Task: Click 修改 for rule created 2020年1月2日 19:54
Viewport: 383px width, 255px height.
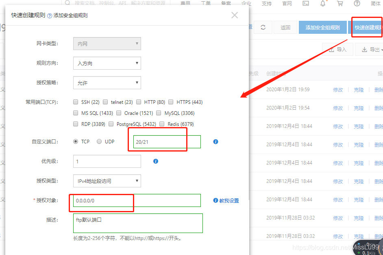Action: 338,108
